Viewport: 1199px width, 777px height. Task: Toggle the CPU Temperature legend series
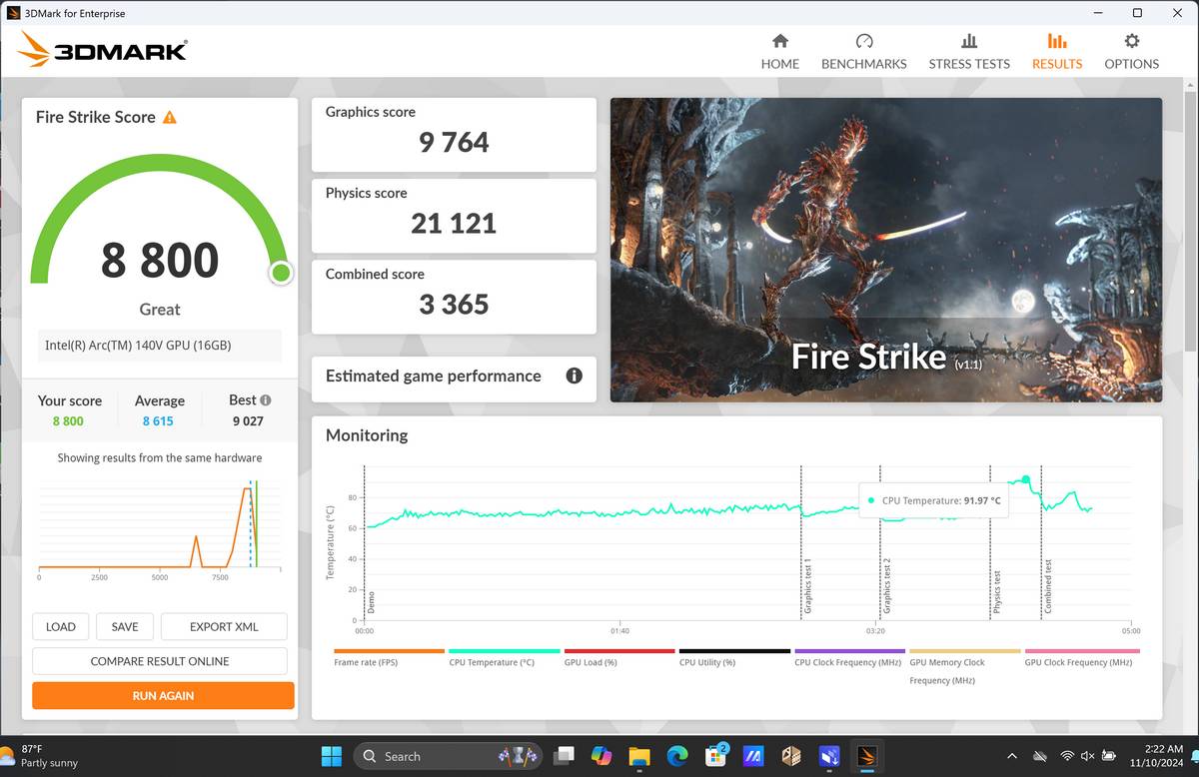point(504,658)
